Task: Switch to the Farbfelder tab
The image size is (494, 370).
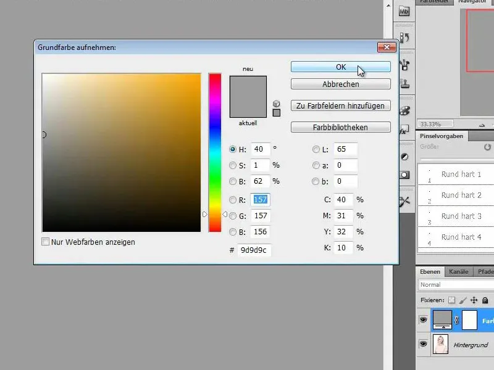Action: tap(435, 2)
